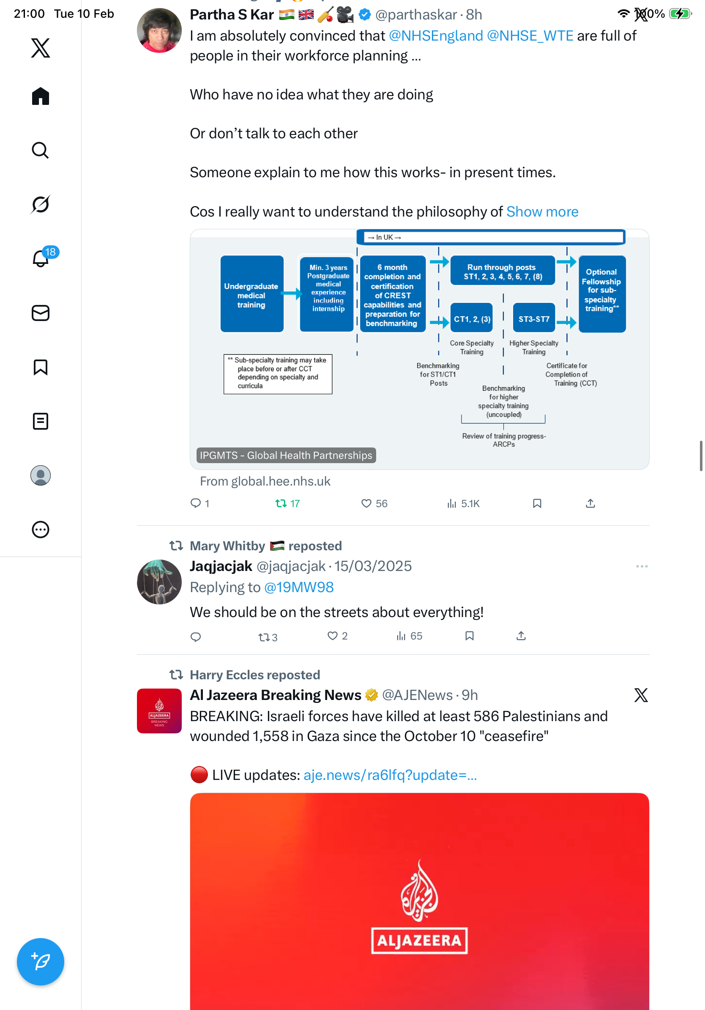Open the profile avatar in the sidebar
Image resolution: width=705 pixels, height=1010 pixels.
(41, 475)
